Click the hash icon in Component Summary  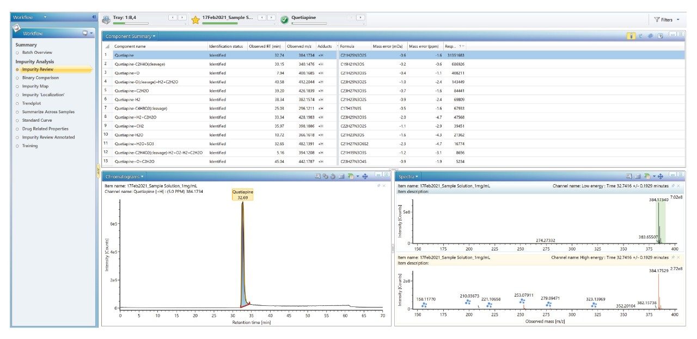tap(650, 36)
